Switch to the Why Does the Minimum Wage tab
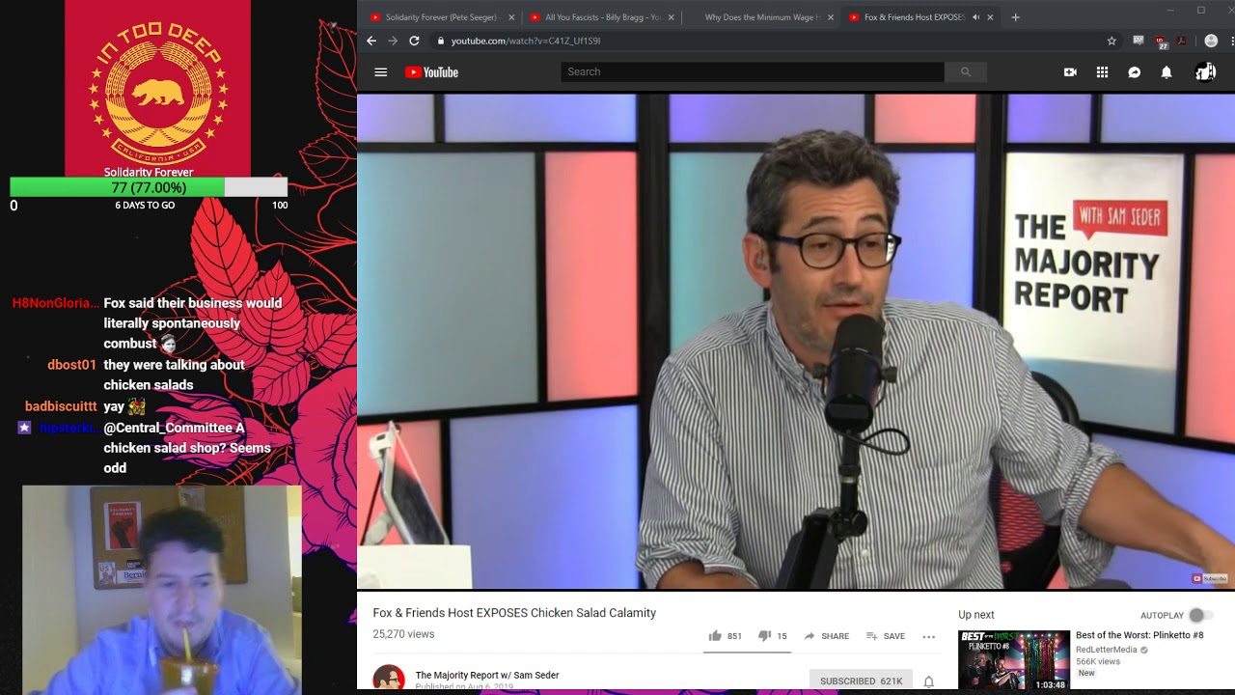The width and height of the screenshot is (1235, 695). click(761, 17)
